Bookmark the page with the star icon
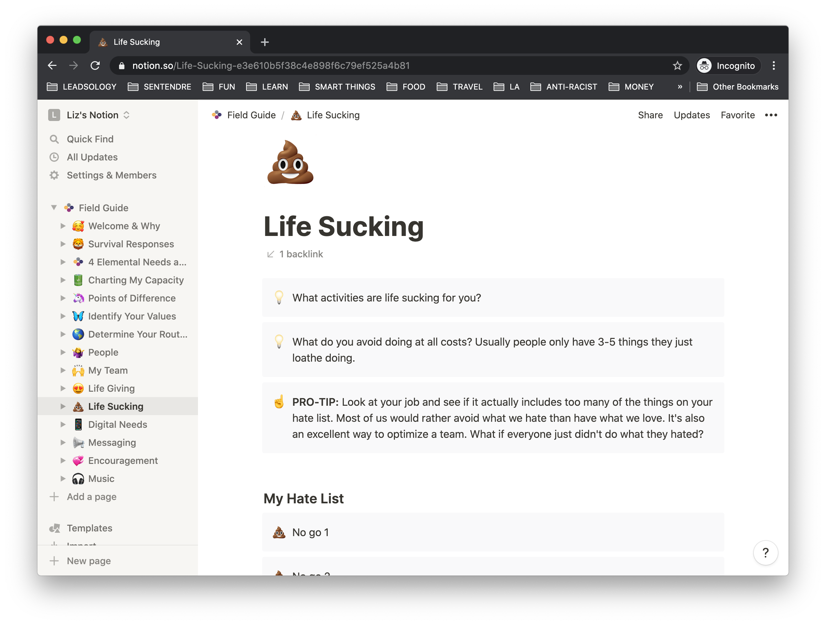 677,65
